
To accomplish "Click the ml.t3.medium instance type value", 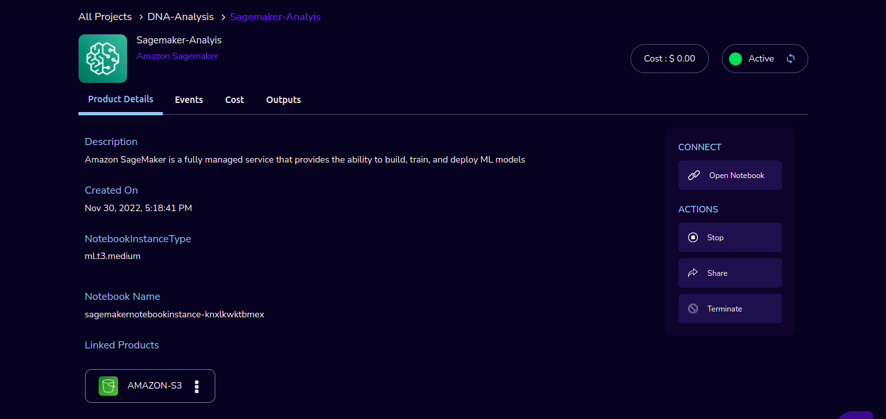I will 113,256.
